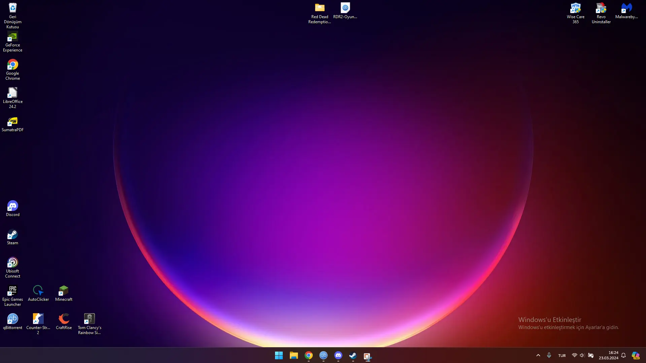Open the Windows Start menu
This screenshot has height=363, width=646.
click(279, 355)
